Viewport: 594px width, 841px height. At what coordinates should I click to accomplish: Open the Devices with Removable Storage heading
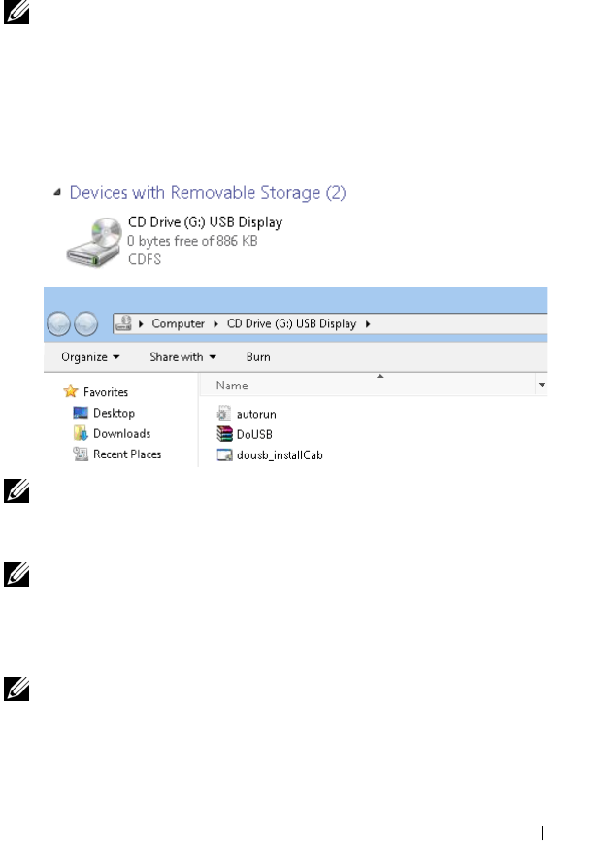coord(208,192)
